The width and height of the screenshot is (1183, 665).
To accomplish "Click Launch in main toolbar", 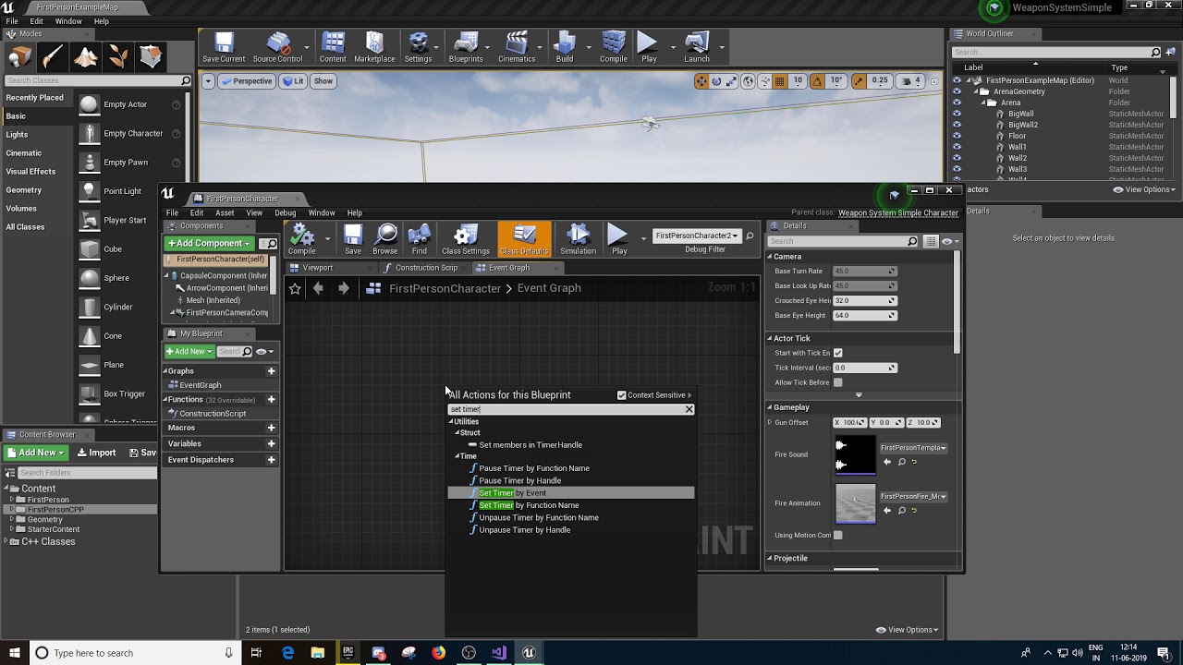I will pos(697,47).
